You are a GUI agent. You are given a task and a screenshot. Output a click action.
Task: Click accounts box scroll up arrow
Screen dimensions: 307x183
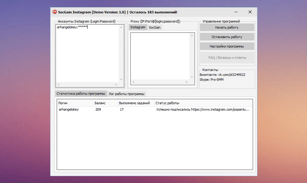coord(121,27)
